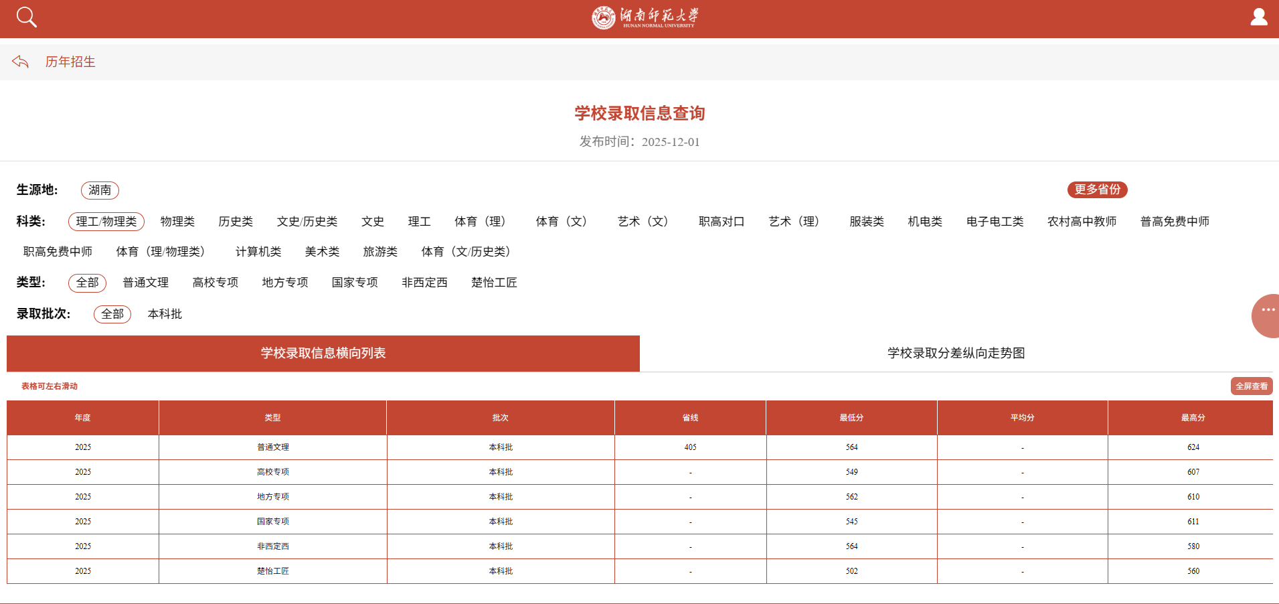This screenshot has height=604, width=1279.
Task: Switch to 学校录取信息横向列表 tab
Action: pos(323,354)
